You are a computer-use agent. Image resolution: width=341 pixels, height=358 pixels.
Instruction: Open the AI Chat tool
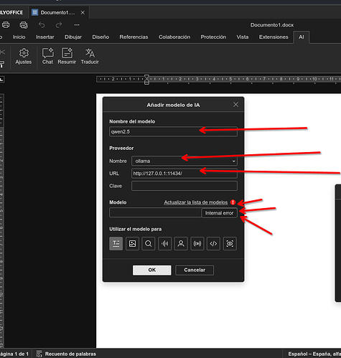(x=47, y=57)
